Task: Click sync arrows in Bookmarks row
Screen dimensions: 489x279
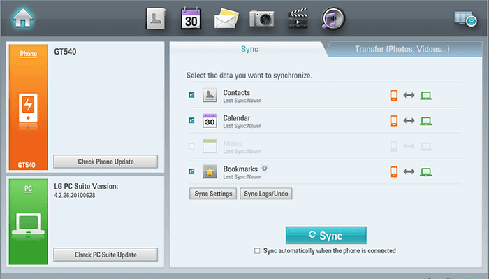Action: pyautogui.click(x=409, y=171)
